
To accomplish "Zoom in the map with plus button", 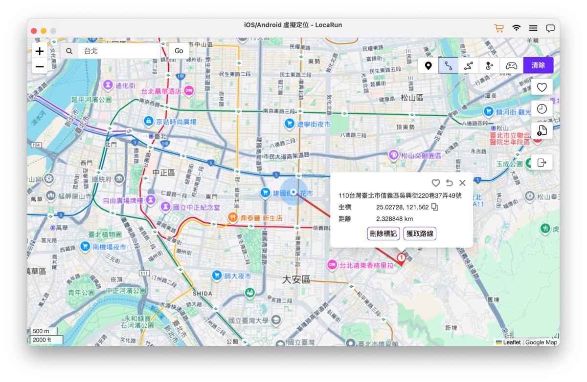I will (x=40, y=51).
